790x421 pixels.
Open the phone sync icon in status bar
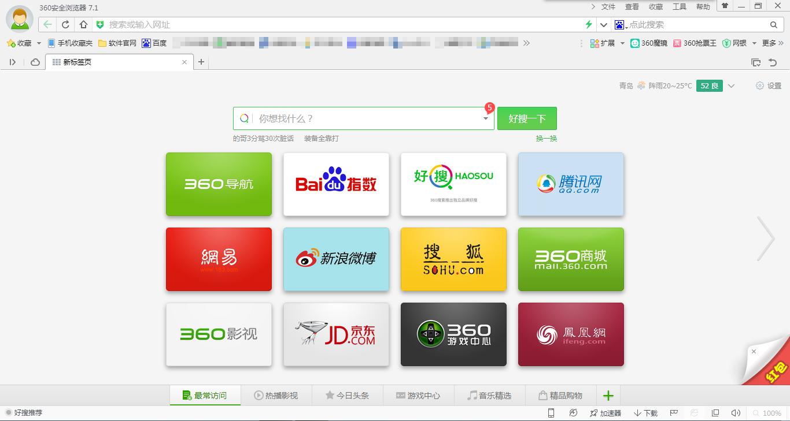(551, 413)
